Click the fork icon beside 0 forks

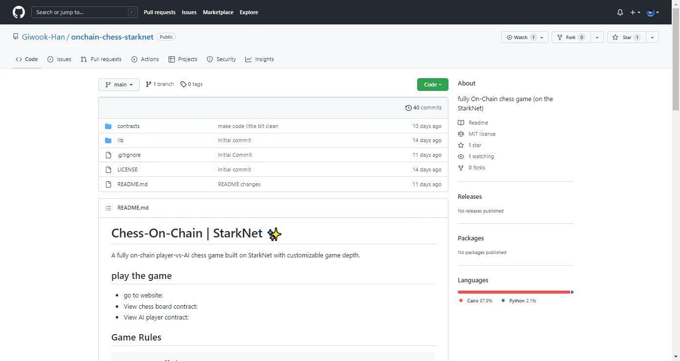(461, 168)
